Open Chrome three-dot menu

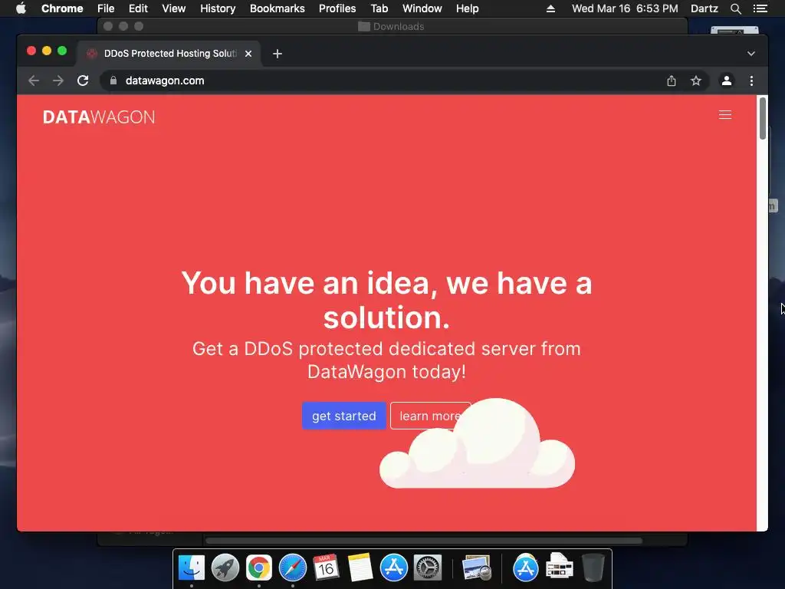751,81
